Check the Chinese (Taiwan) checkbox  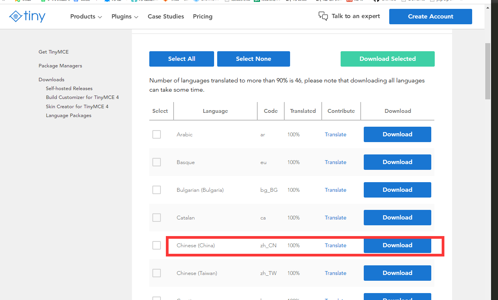[x=157, y=273]
